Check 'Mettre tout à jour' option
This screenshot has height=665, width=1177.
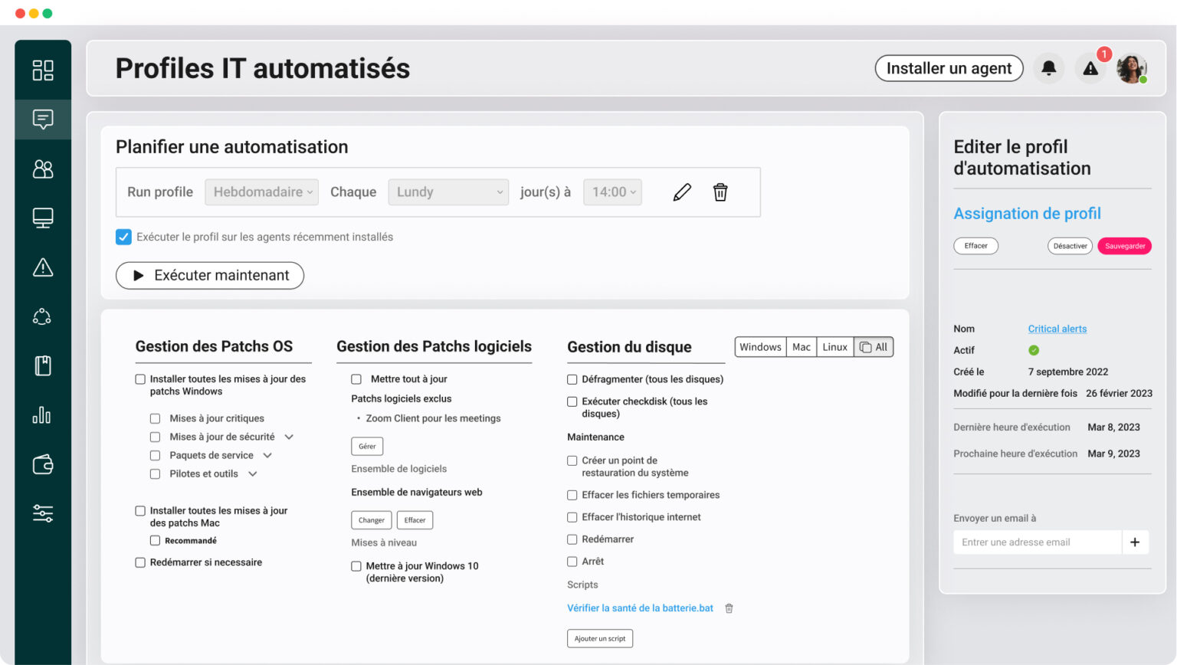tap(356, 378)
